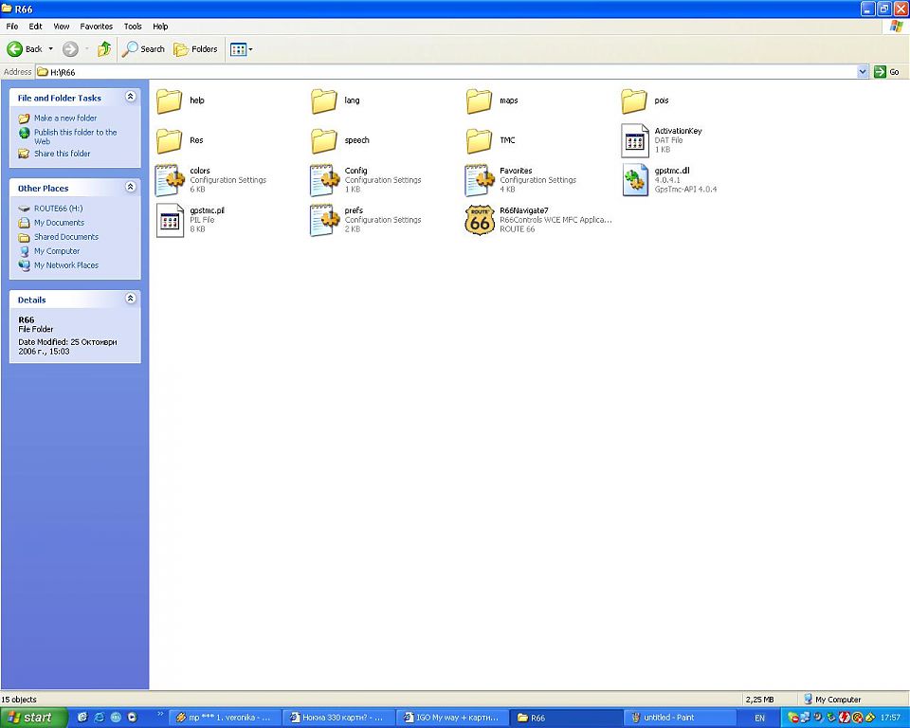Click the 17:57 taskbar clock
The width and height of the screenshot is (910, 728).
pos(890,719)
